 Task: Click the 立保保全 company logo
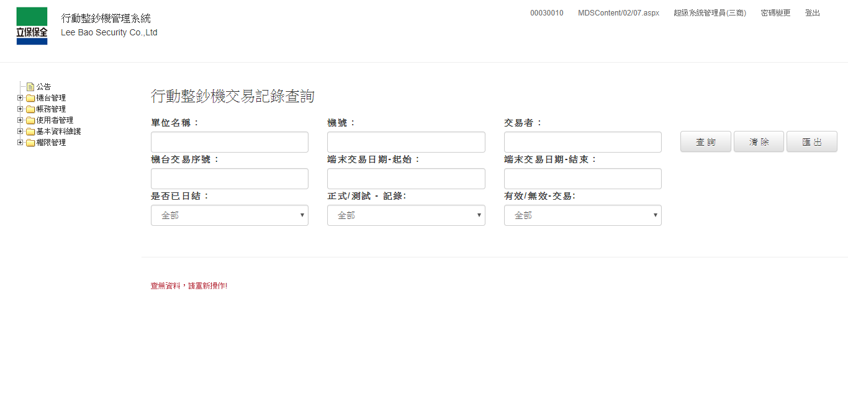coord(32,26)
